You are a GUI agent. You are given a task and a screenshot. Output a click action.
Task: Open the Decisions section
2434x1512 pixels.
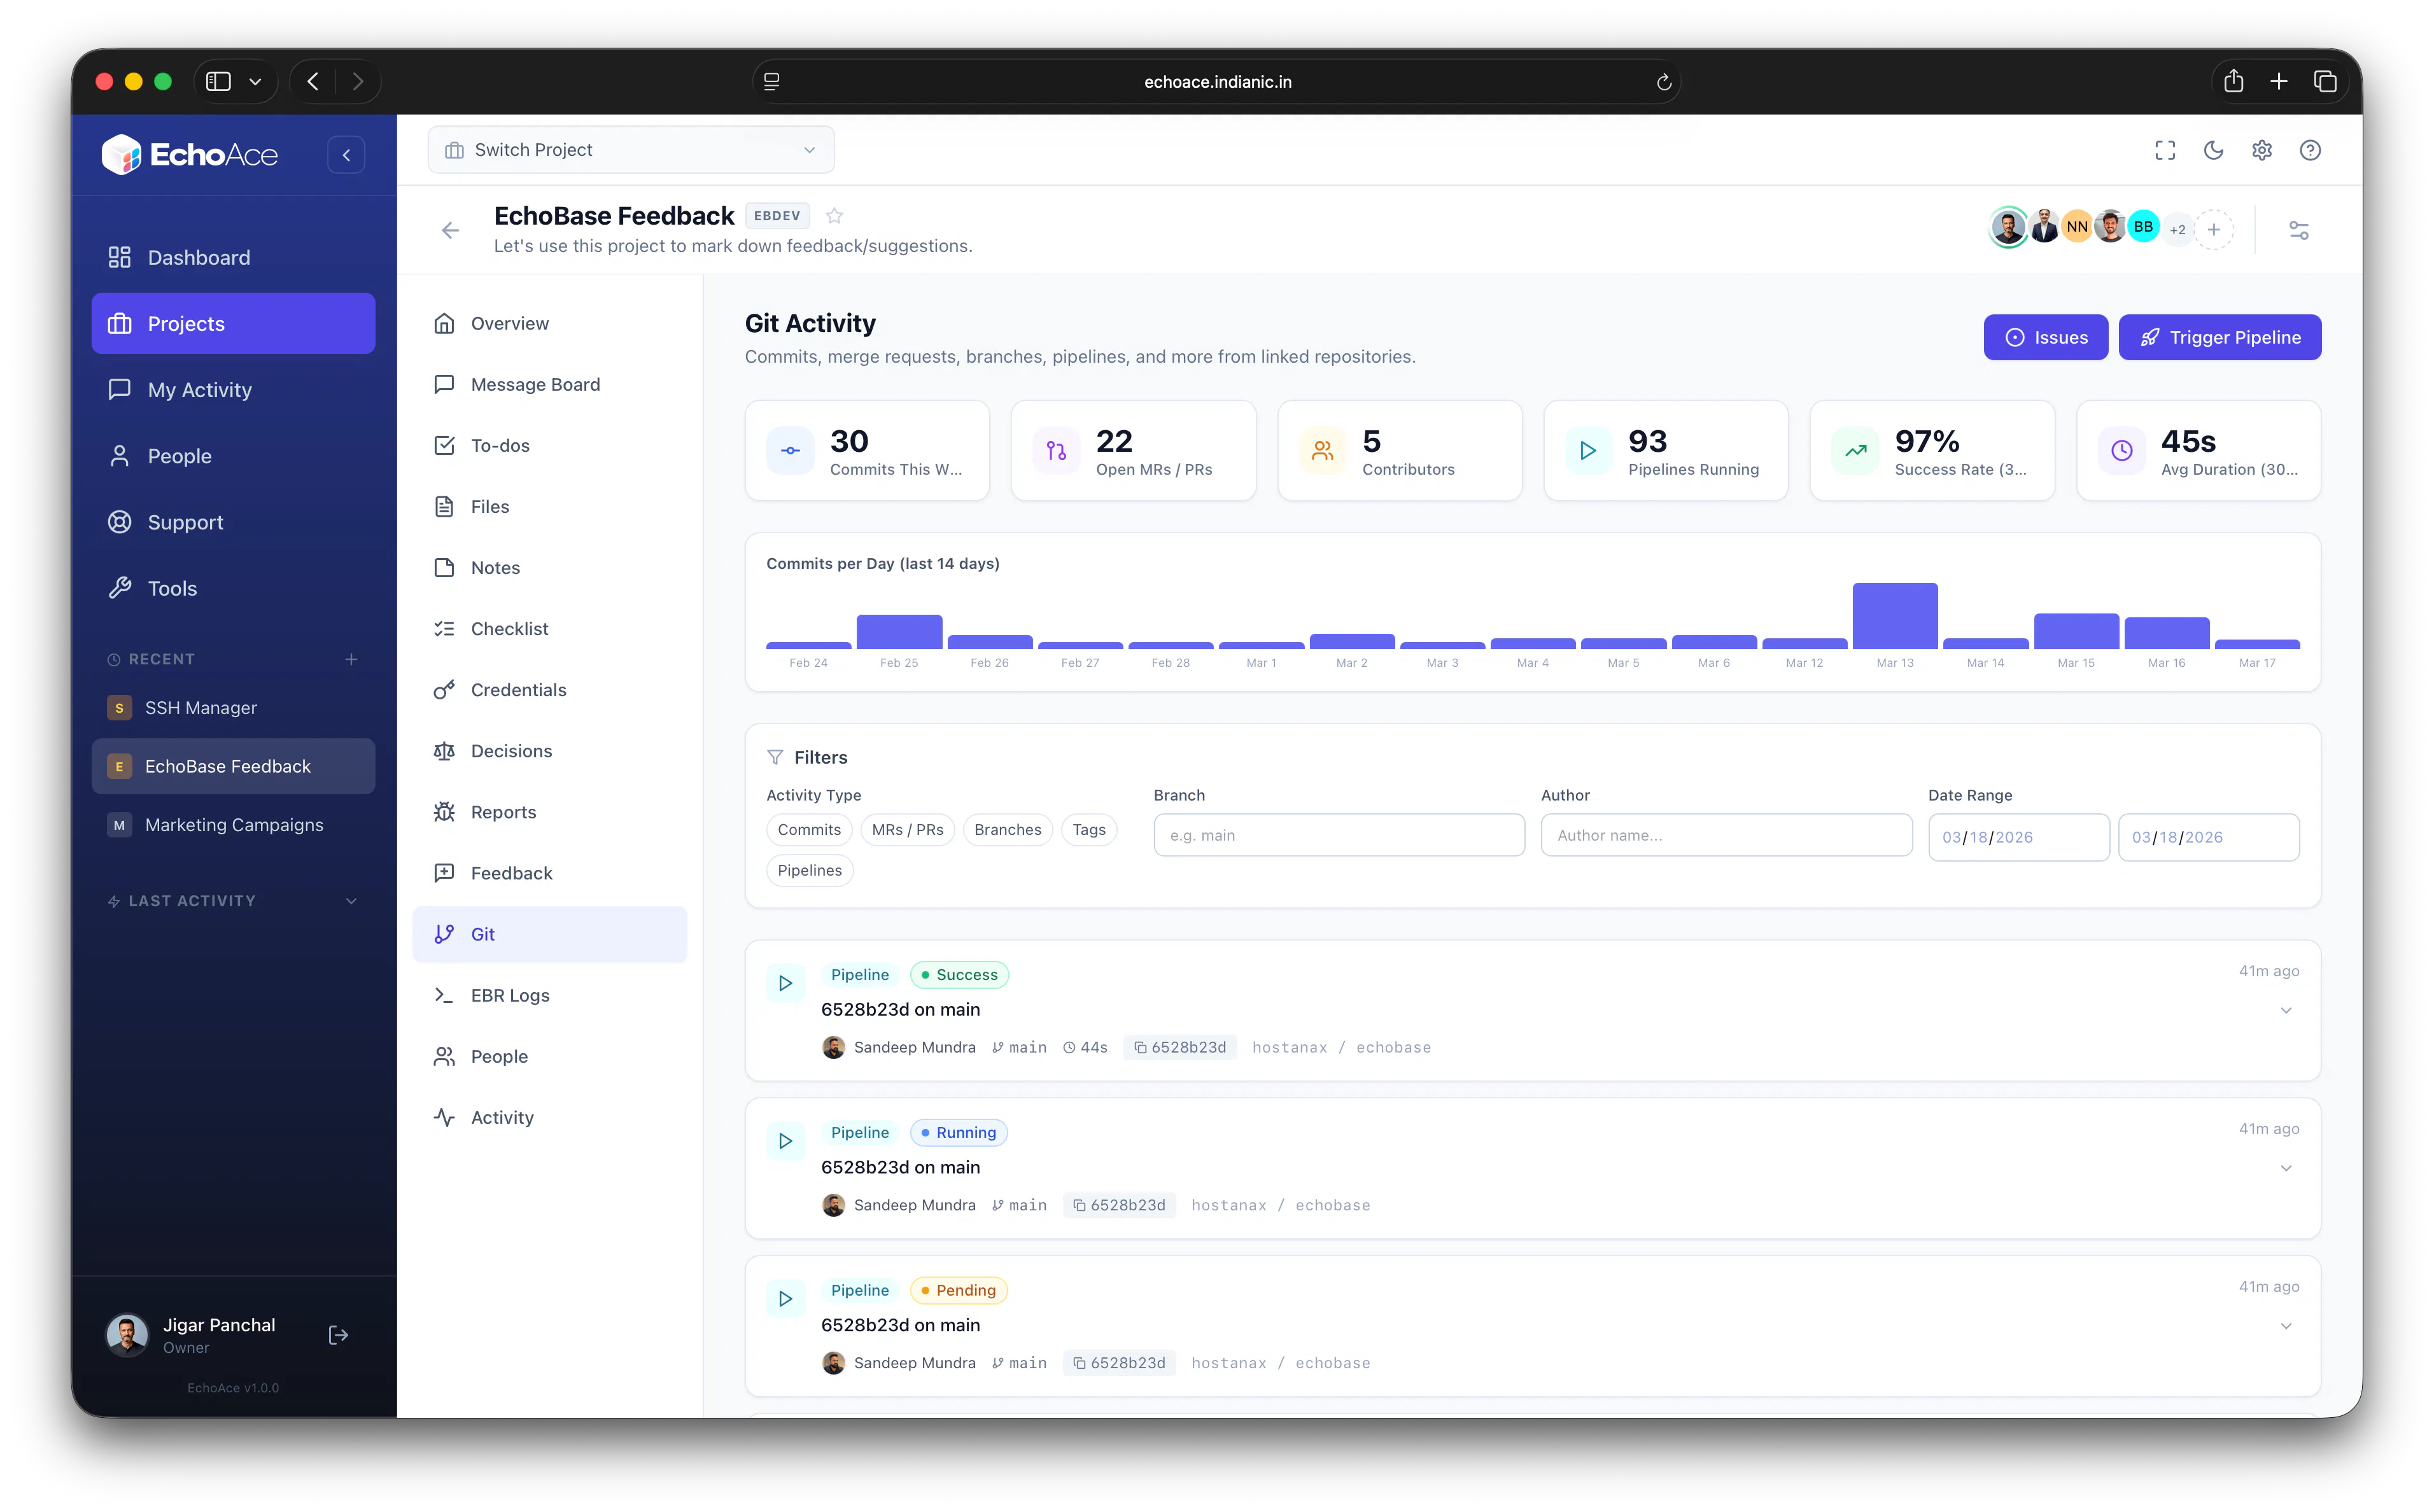(x=549, y=751)
